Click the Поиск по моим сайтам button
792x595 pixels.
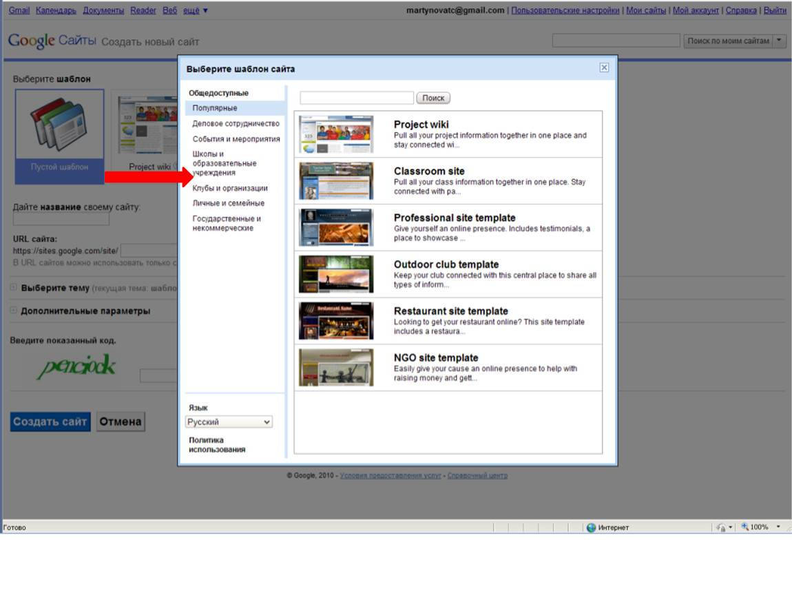point(729,41)
